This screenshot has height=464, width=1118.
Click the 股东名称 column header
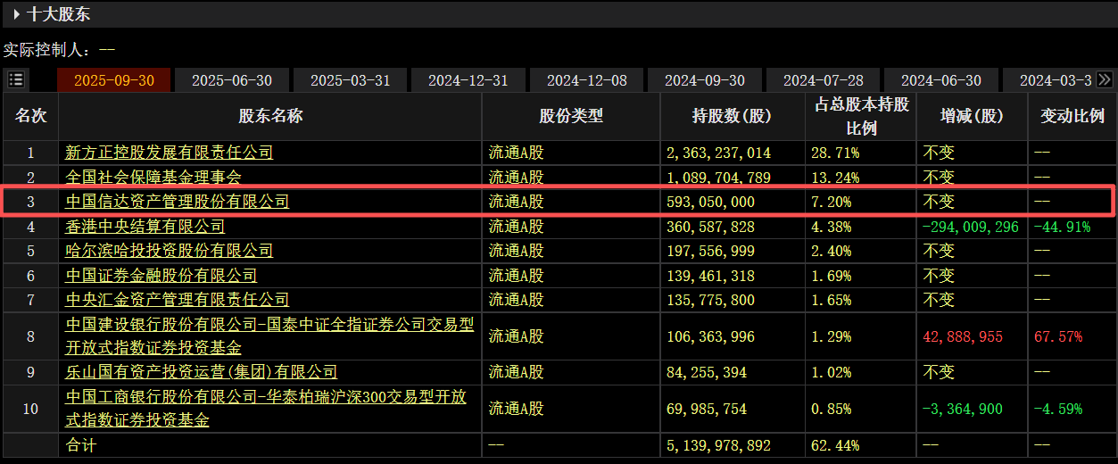pos(270,117)
